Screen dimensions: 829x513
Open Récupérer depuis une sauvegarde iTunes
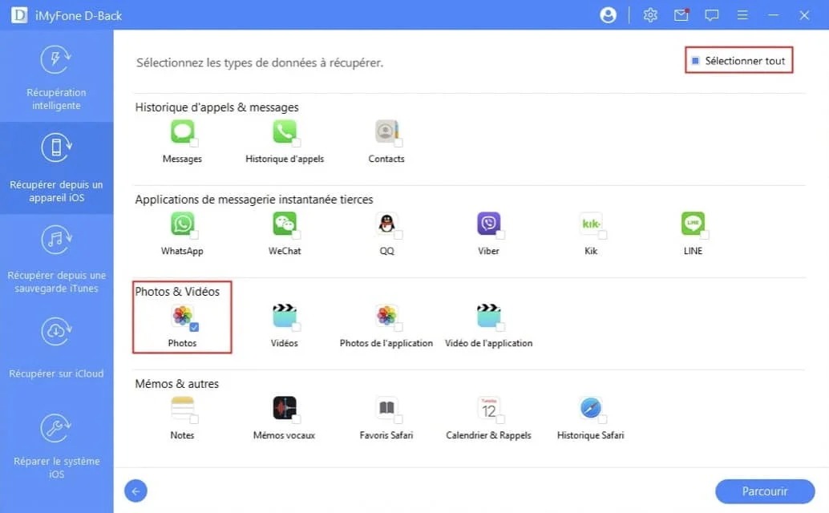point(57,259)
